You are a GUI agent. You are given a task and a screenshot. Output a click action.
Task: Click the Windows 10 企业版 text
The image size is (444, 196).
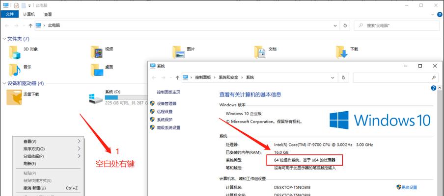244,114
